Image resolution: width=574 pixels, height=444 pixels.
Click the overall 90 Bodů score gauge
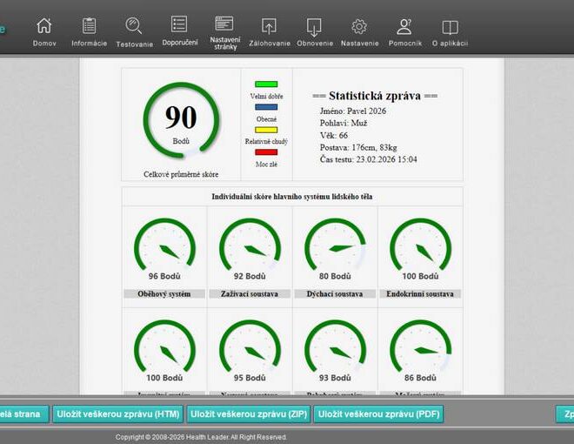click(181, 120)
